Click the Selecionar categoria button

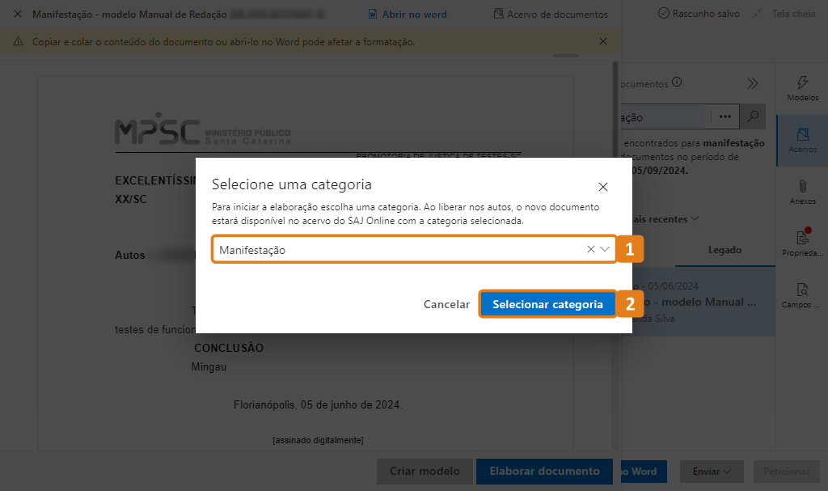tap(547, 304)
